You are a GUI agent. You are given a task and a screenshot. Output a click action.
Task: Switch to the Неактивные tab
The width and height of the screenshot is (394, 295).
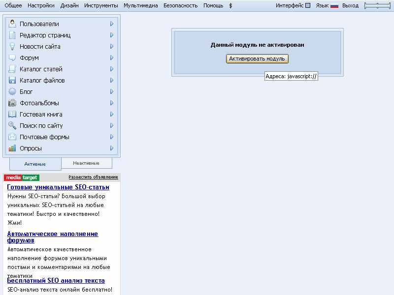(87, 163)
